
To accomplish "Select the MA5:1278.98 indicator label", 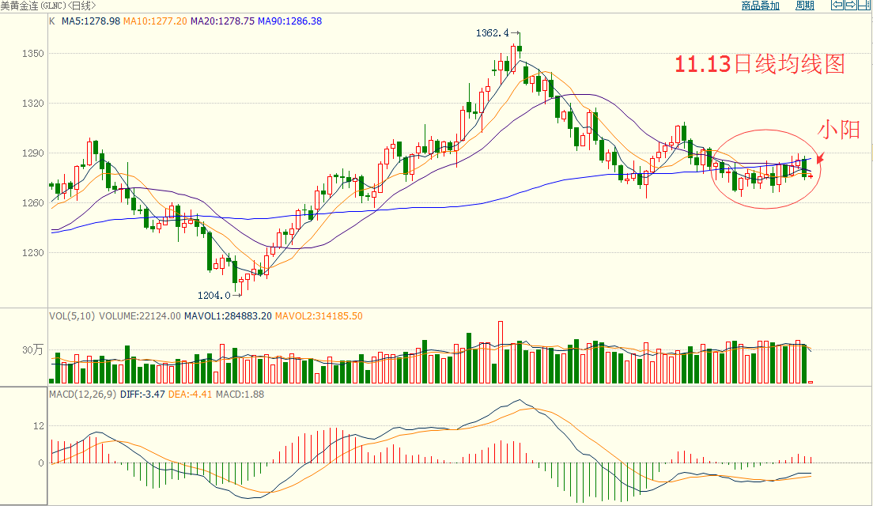I will coord(91,21).
